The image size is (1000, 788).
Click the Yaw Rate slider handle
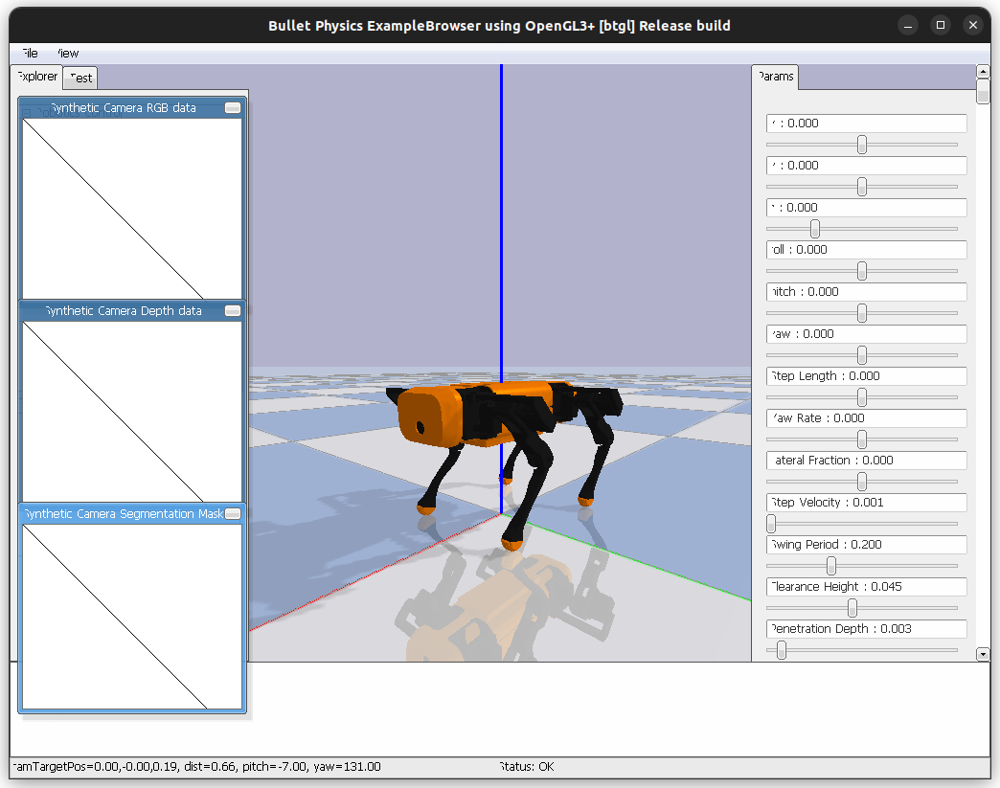click(x=861, y=439)
